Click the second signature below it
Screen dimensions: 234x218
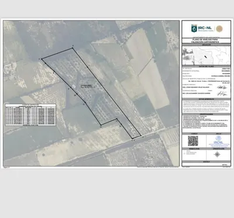point(222,94)
